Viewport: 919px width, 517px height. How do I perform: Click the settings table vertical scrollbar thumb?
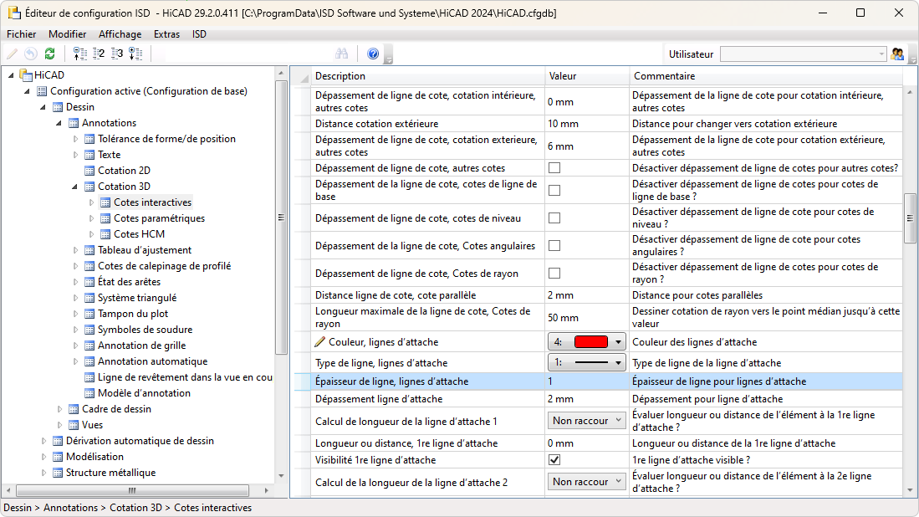(910, 218)
